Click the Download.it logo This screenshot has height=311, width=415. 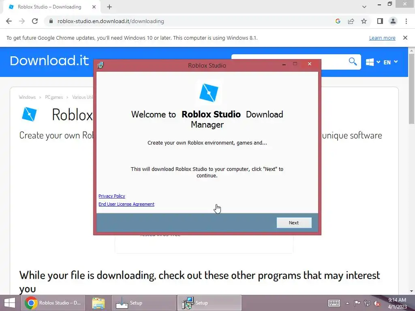(49, 61)
